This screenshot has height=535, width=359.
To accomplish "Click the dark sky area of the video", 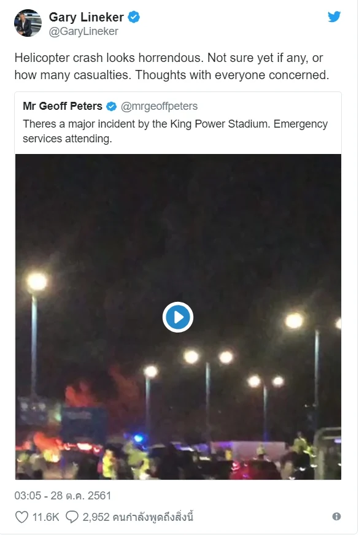I will tap(178, 218).
